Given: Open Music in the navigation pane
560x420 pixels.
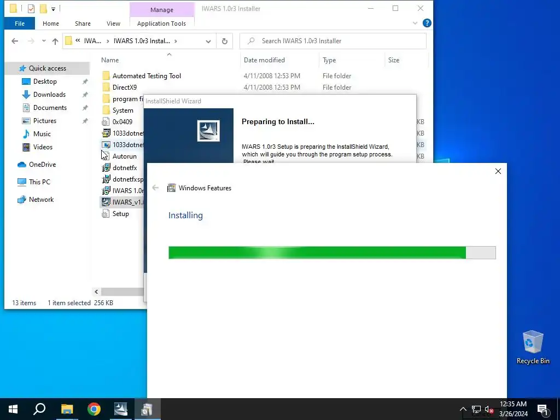Looking at the screenshot, I should (x=42, y=134).
